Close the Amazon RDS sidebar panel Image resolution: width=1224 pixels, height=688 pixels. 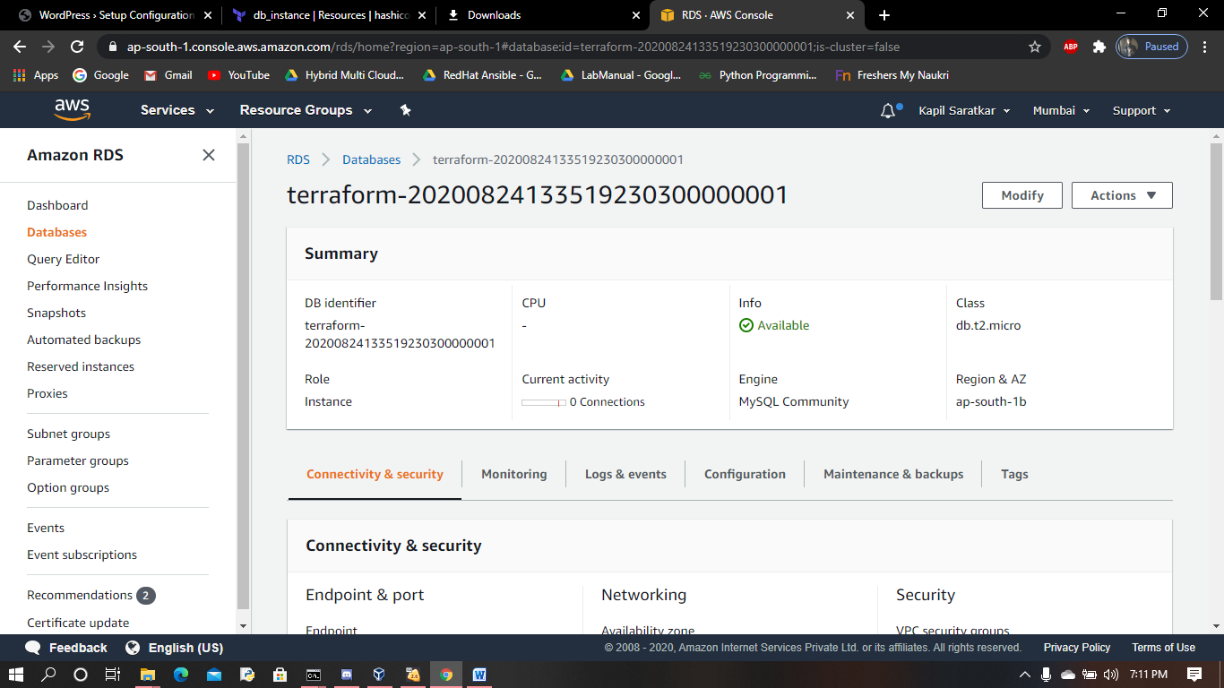[209, 155]
